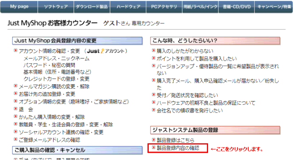The image size is (294, 160).
Task: Click ハードウェアの初期不良と製品の保証 link
Action: pyautogui.click(x=206, y=103)
